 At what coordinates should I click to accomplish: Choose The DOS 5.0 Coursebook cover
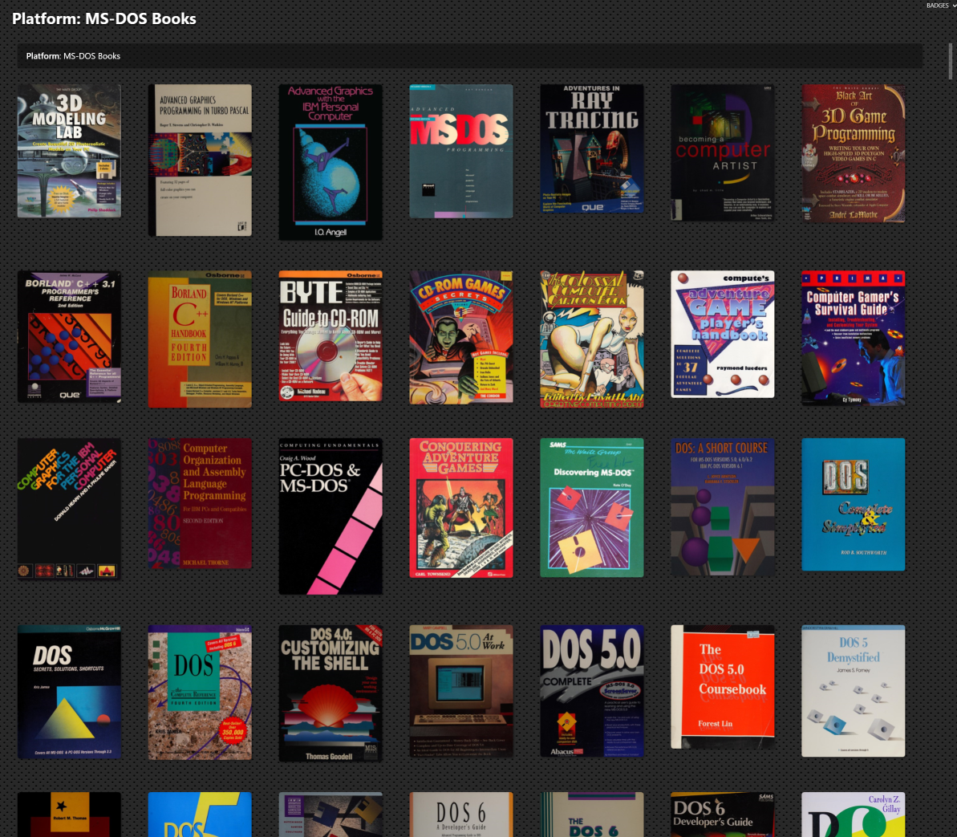click(x=723, y=687)
